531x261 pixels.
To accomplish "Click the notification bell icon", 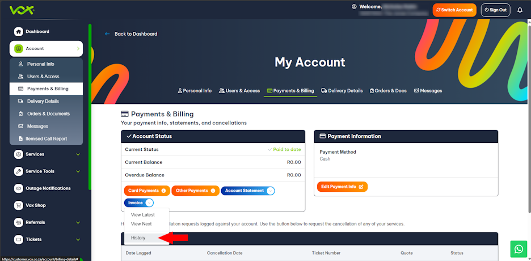I will 520,10.
